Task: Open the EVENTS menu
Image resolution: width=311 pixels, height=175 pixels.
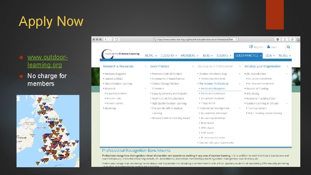Action: [224, 55]
